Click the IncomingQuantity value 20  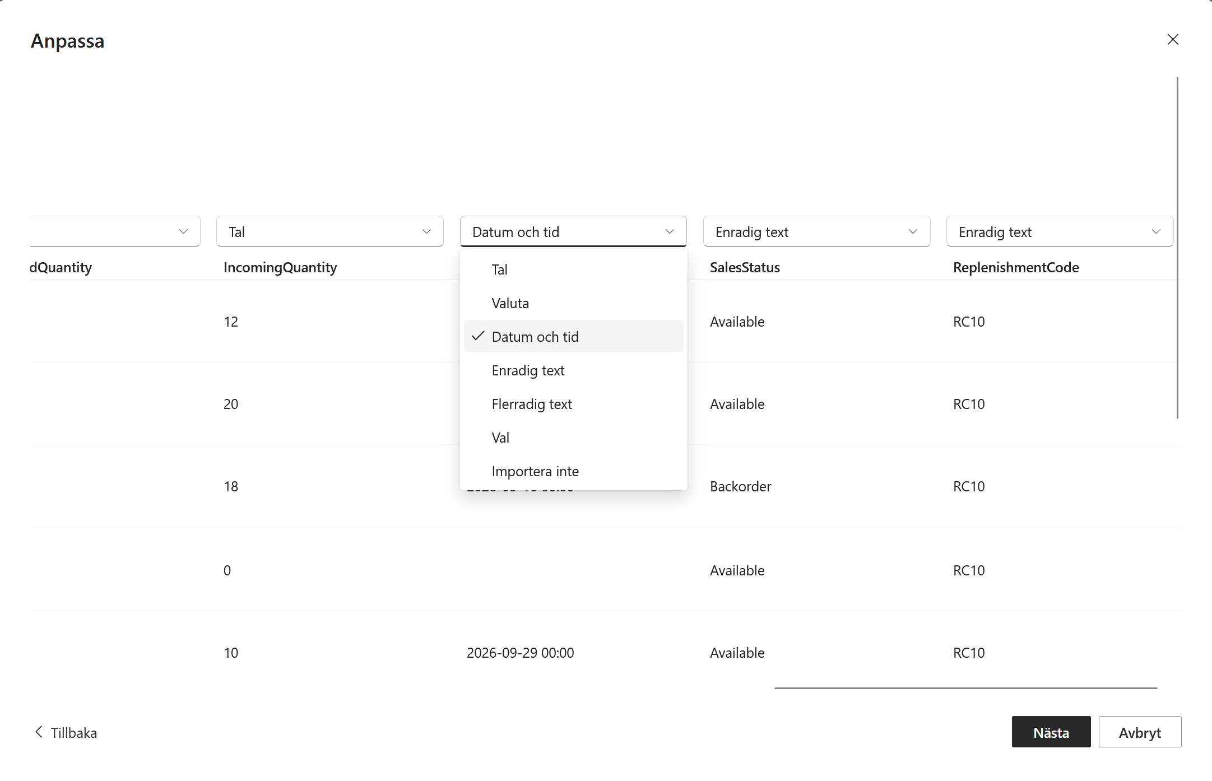tap(231, 404)
